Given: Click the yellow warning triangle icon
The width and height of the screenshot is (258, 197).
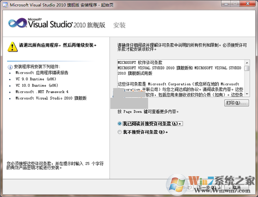Looking at the screenshot, I should (13, 47).
